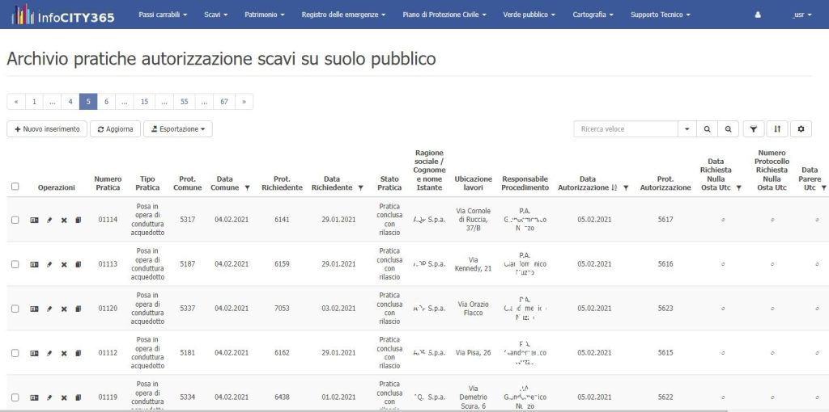Viewport: 829px width, 412px height.
Task: Duplicate pratica 01113 with copy icon
Action: (79, 264)
